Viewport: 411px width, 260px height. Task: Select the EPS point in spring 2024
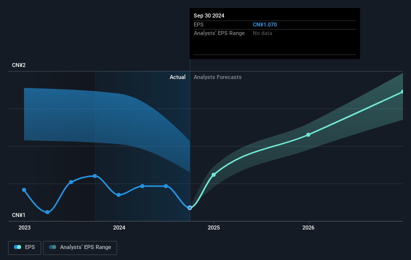pyautogui.click(x=142, y=186)
